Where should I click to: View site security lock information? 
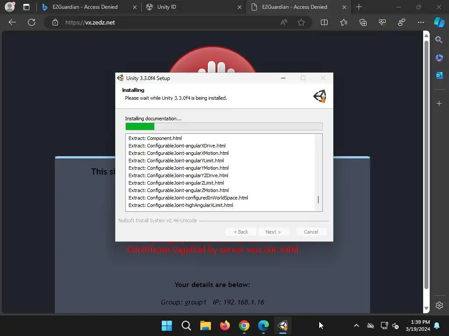click(55, 22)
